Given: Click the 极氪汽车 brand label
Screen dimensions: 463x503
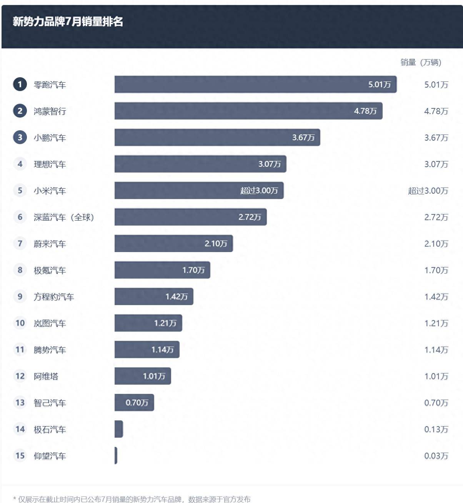Looking at the screenshot, I should click(50, 270).
